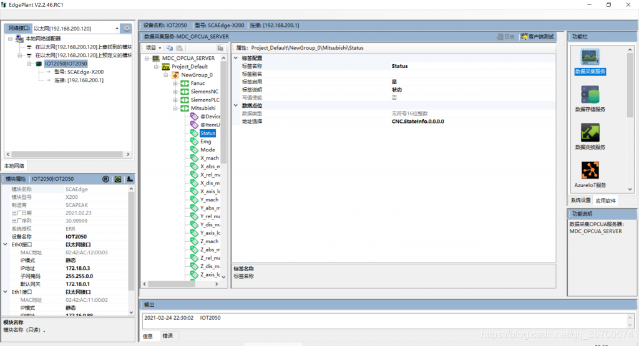The width and height of the screenshot is (639, 346).
Task: Click the copy icon in project toolbar
Action: 170,47
